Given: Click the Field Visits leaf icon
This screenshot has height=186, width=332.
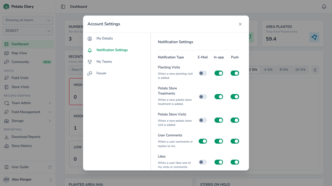Looking at the screenshot, I should (x=6, y=78).
